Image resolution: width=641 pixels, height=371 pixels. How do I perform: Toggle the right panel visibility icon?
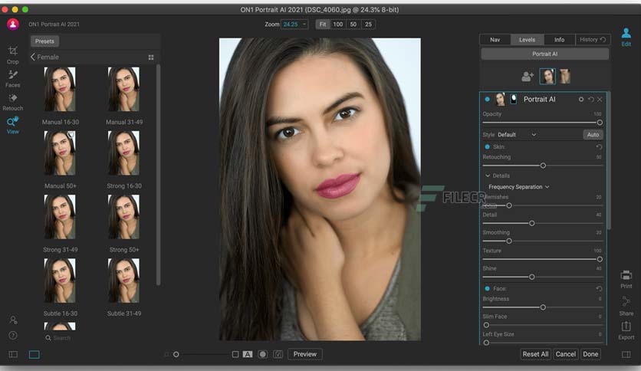(x=626, y=354)
